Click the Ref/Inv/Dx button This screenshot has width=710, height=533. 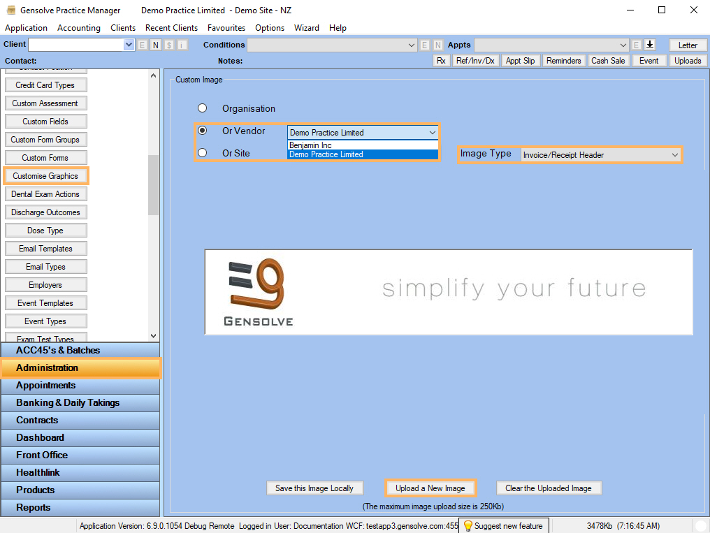click(475, 61)
